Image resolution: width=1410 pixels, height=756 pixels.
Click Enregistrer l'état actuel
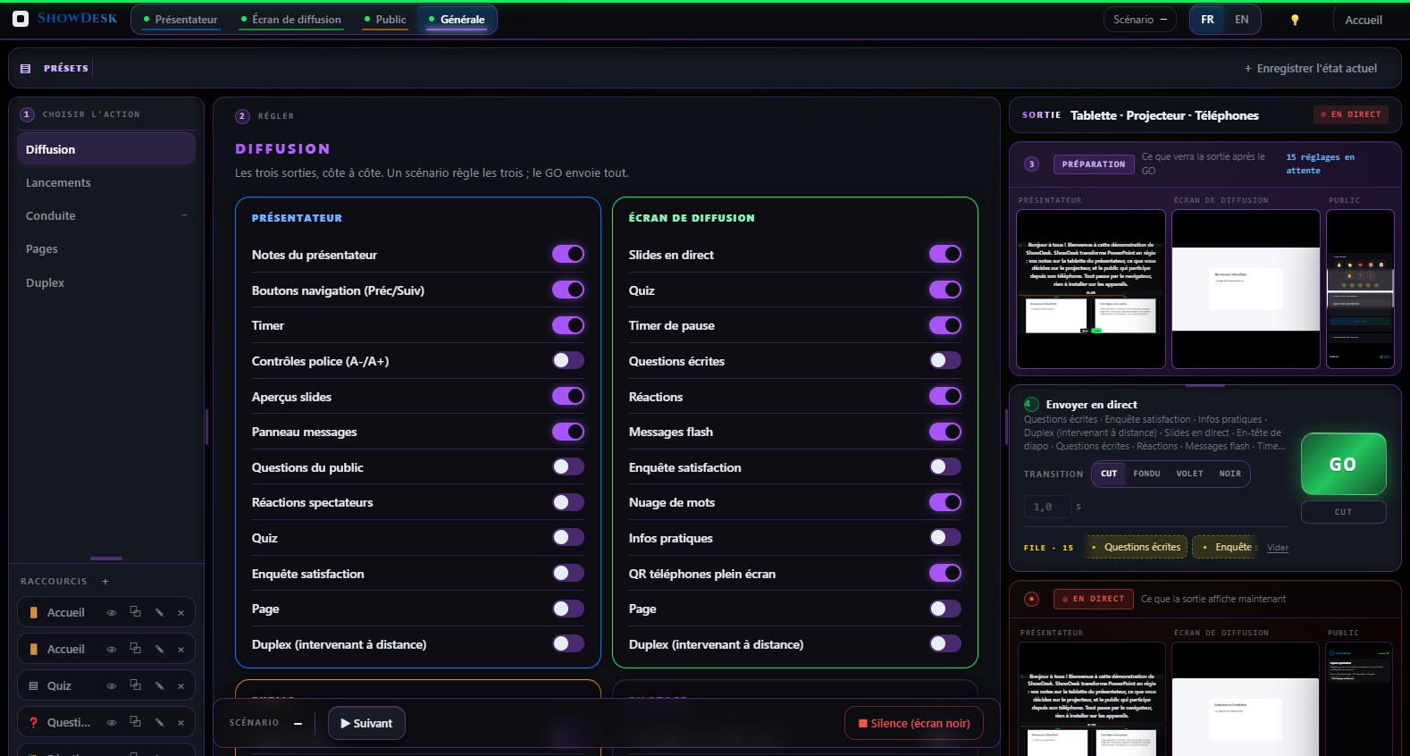(1311, 68)
